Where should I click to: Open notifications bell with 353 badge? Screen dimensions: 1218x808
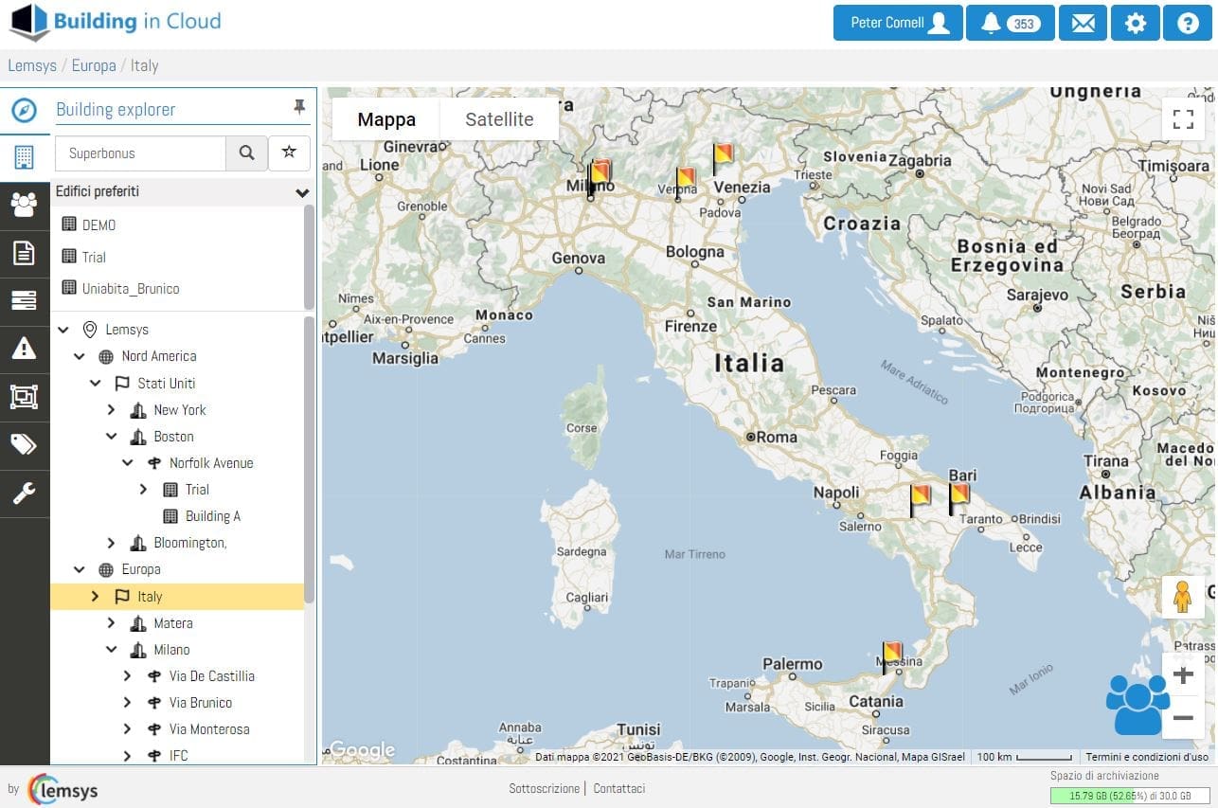point(1011,23)
